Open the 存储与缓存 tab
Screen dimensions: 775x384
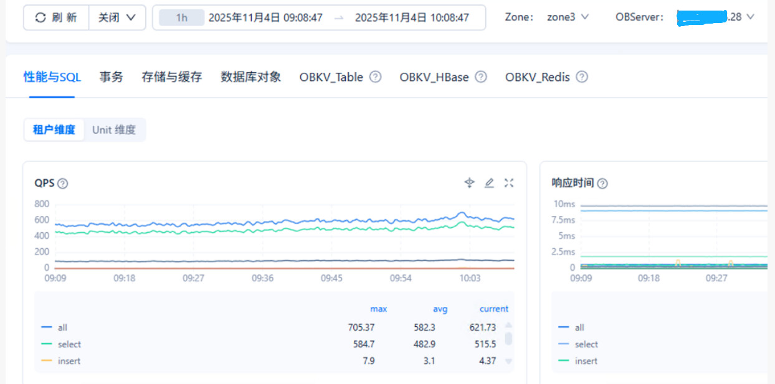[172, 77]
